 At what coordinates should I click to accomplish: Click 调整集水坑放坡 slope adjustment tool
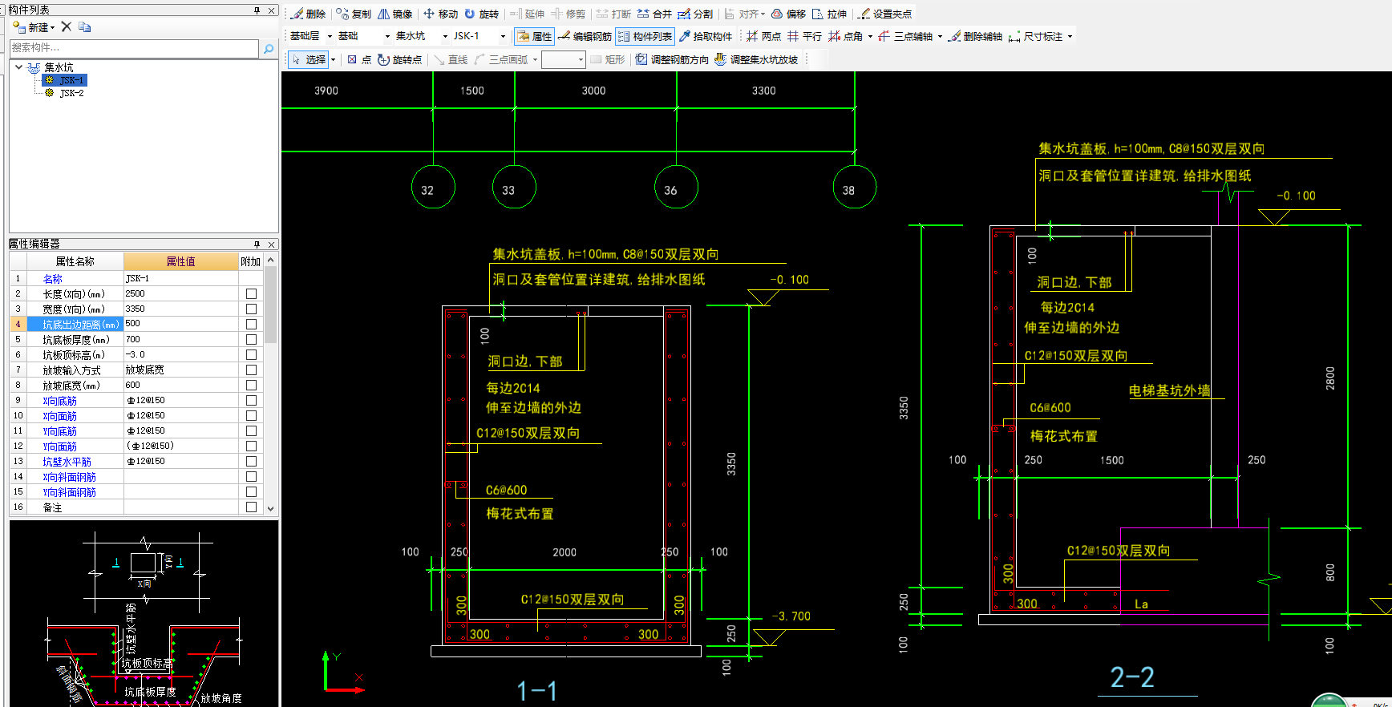pos(756,59)
